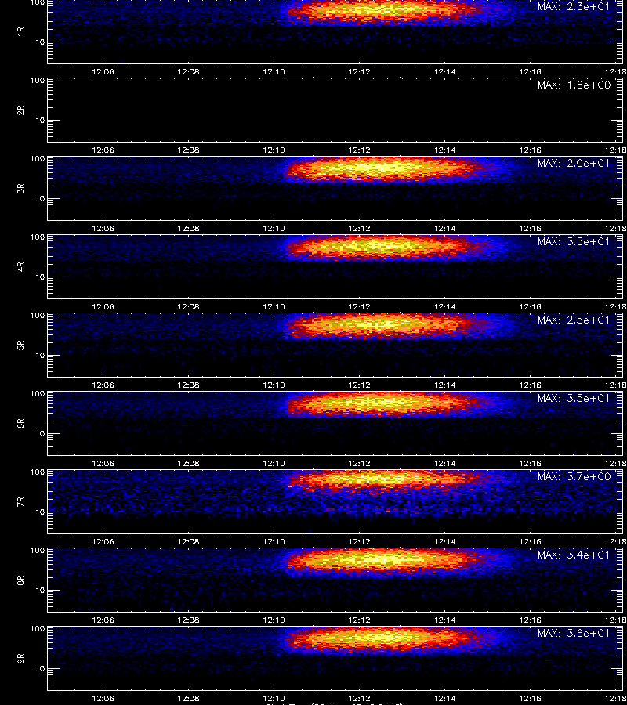
Task: Select the 'MAX: 2.0e+01' text in panel 3R
Action: pos(574,163)
